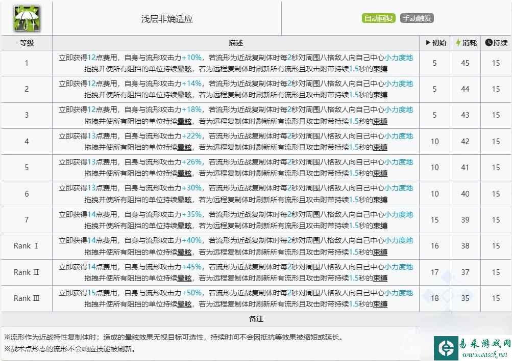Viewport: 512px width, 361px height.
Task: Click initial value 18 in Rank Ⅲ row
Action: point(434,298)
